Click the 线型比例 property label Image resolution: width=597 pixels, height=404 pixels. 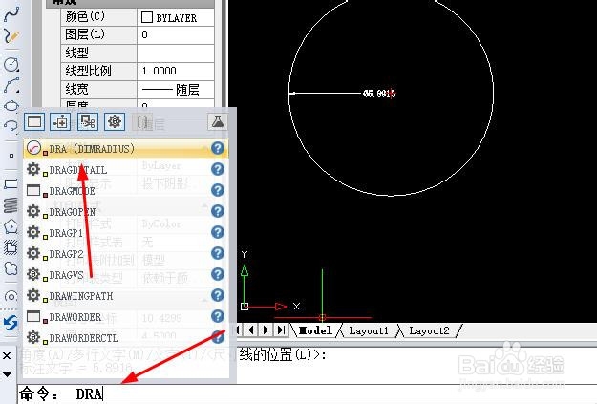88,71
